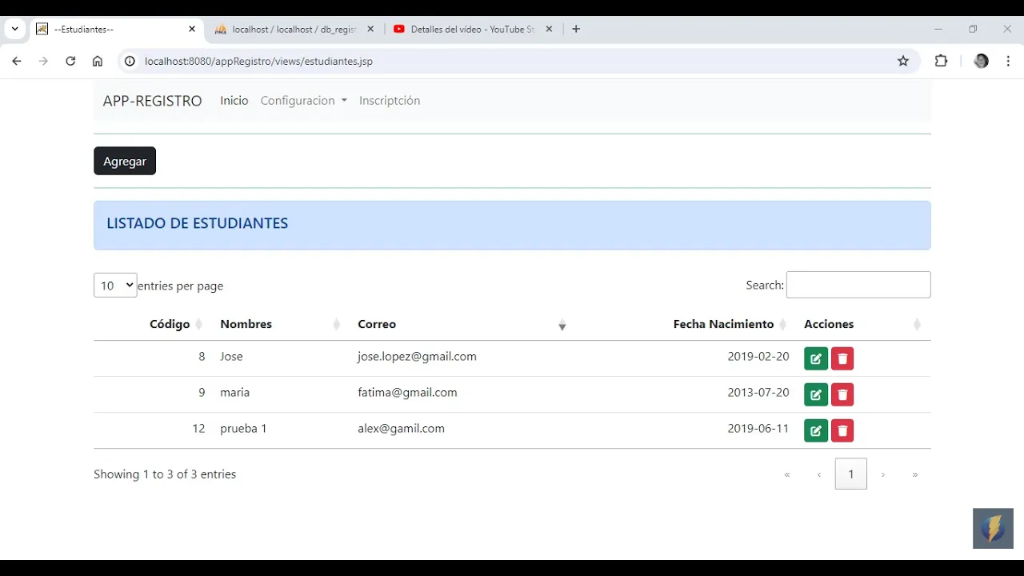Select page 1 in pagination
Image resolution: width=1024 pixels, height=576 pixels.
[851, 474]
